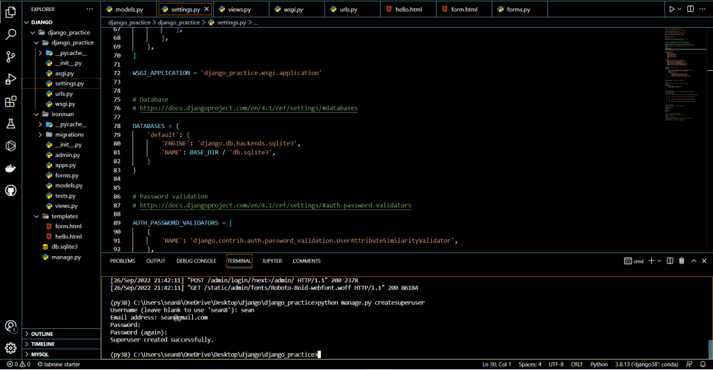This screenshot has width=713, height=370.
Task: Collapse the inner django_practice folder
Action: (61, 42)
